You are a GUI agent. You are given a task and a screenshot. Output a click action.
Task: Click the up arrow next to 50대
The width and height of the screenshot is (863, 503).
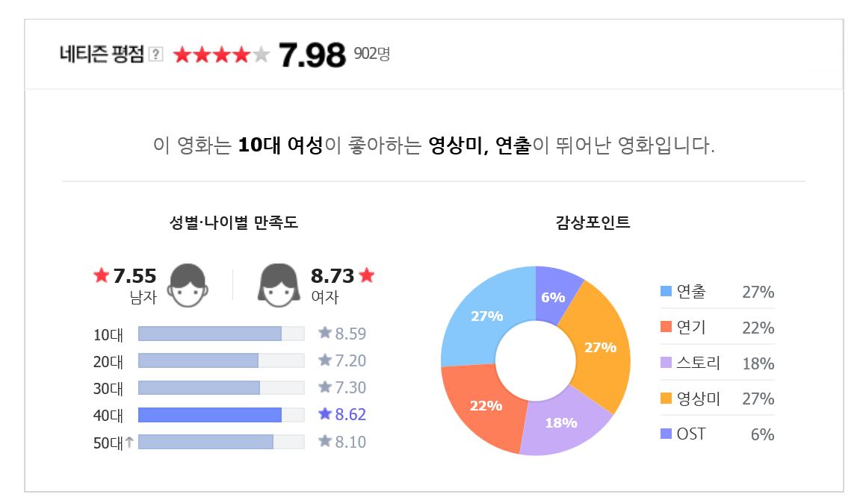click(129, 442)
